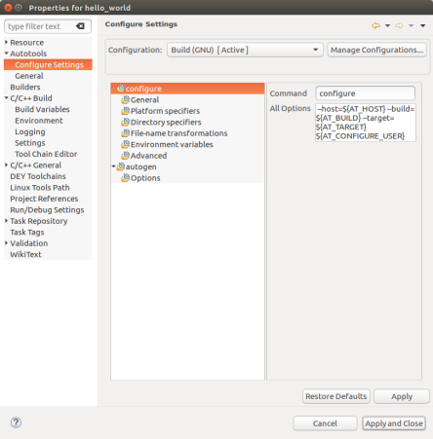This screenshot has width=433, height=439.
Task: Open the back history dropdown arrow
Action: (x=387, y=25)
